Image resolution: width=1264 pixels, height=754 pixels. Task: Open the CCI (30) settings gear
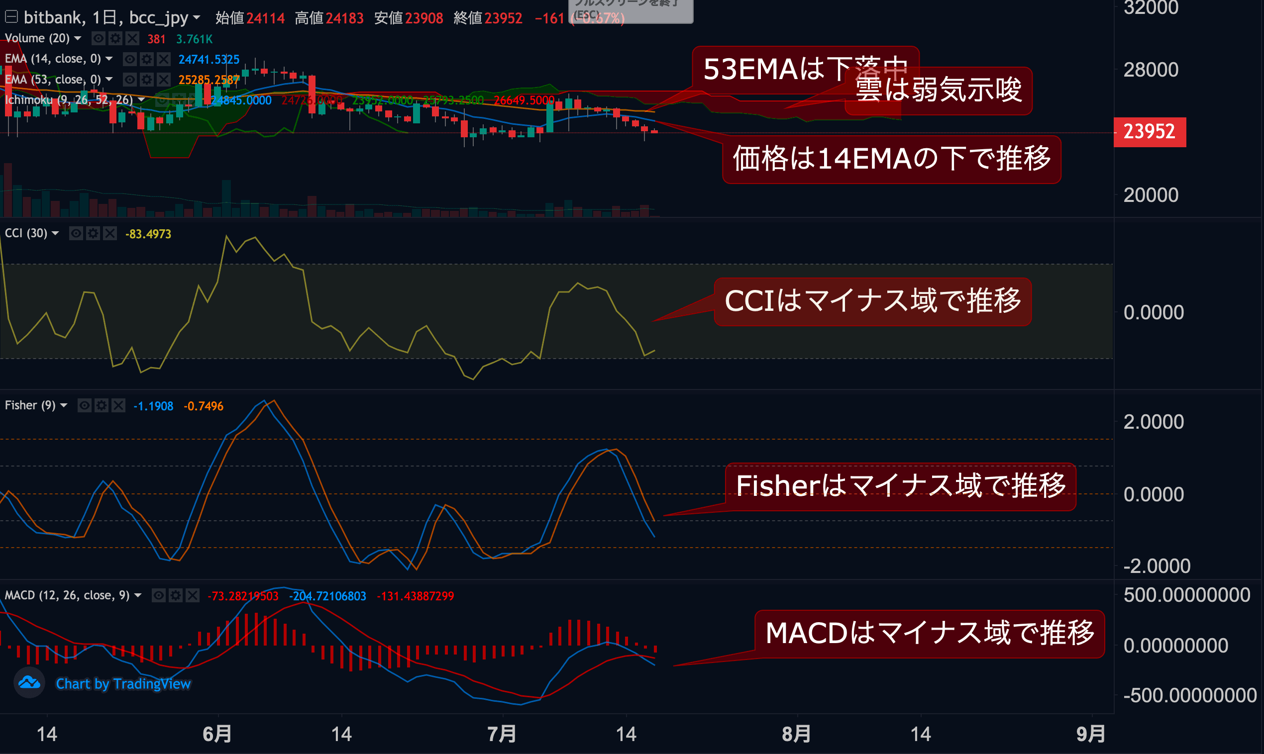click(x=93, y=233)
